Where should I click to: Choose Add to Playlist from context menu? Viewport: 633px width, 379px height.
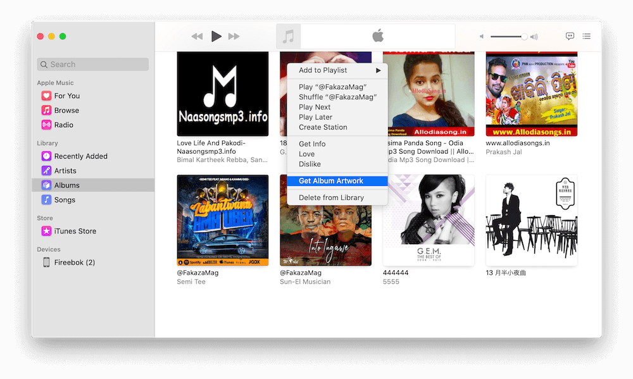pyautogui.click(x=337, y=70)
